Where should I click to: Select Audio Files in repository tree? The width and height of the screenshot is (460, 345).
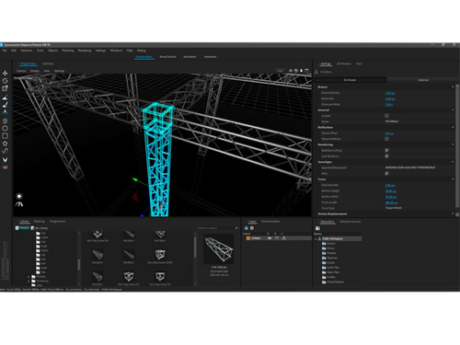(x=333, y=268)
